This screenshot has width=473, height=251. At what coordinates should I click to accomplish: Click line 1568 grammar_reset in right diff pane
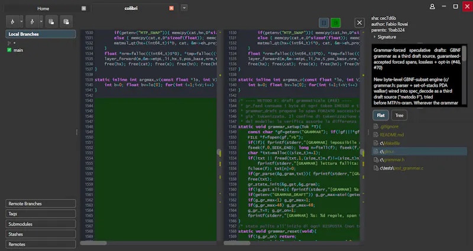tap(277, 232)
